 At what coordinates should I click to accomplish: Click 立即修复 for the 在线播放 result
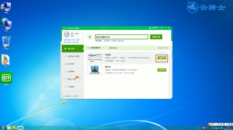pyautogui.click(x=162, y=58)
